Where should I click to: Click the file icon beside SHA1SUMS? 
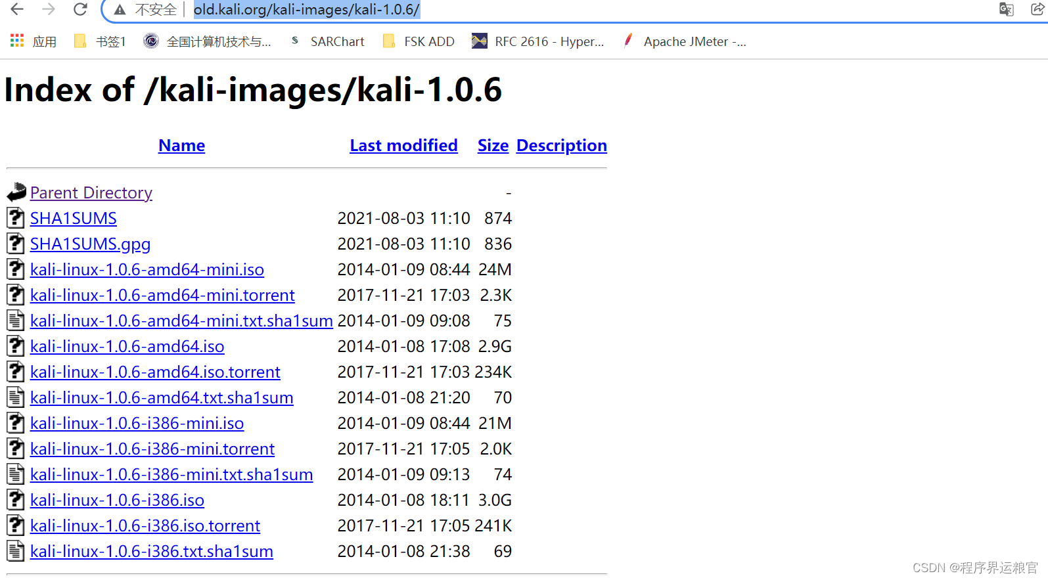pos(16,218)
